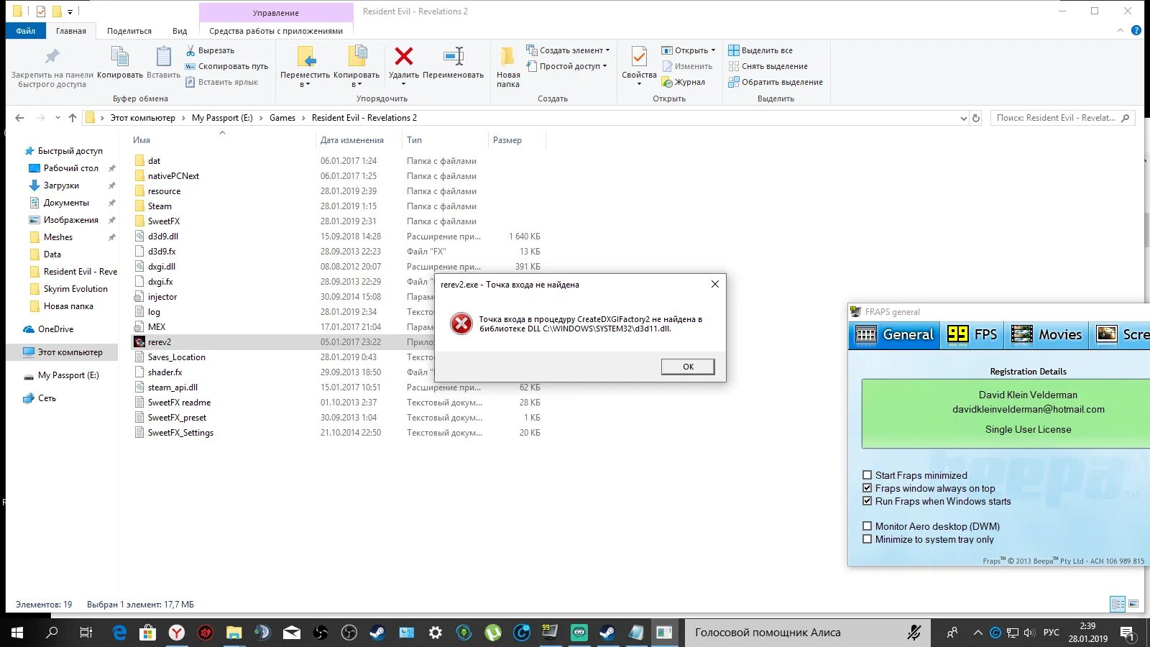Toggle Monitor Aero desktop (DWM) checkbox

tap(867, 526)
